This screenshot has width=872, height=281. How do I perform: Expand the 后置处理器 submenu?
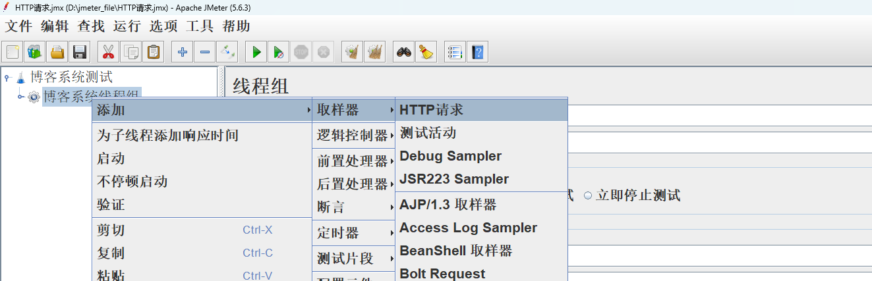(x=354, y=184)
